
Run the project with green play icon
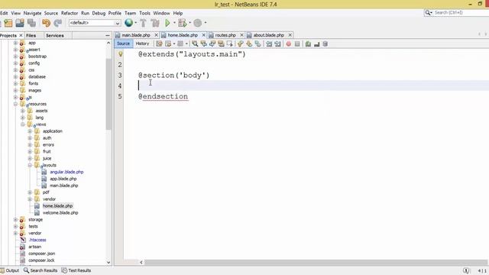(x=167, y=23)
